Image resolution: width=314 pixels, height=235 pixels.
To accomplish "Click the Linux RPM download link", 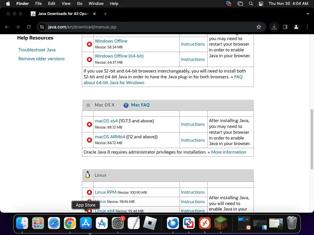I will [x=105, y=192].
